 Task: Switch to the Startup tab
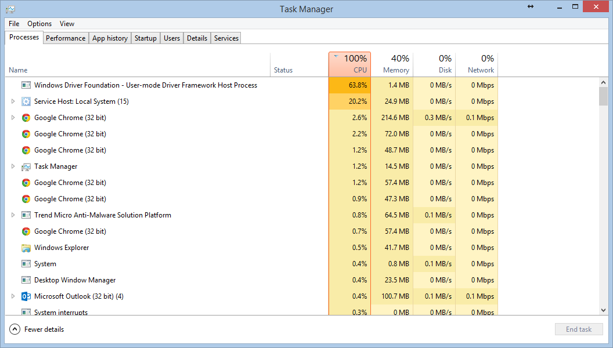pos(146,38)
